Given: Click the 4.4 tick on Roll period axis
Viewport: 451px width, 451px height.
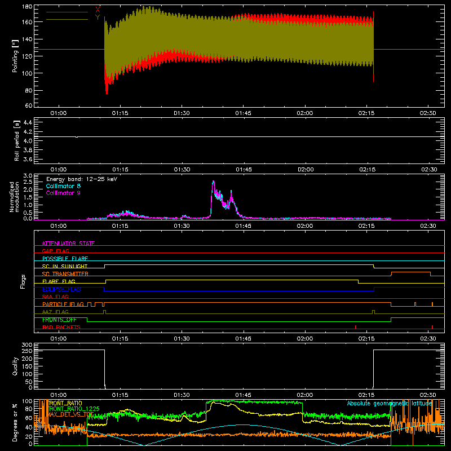Looking at the screenshot, I should coord(28,122).
